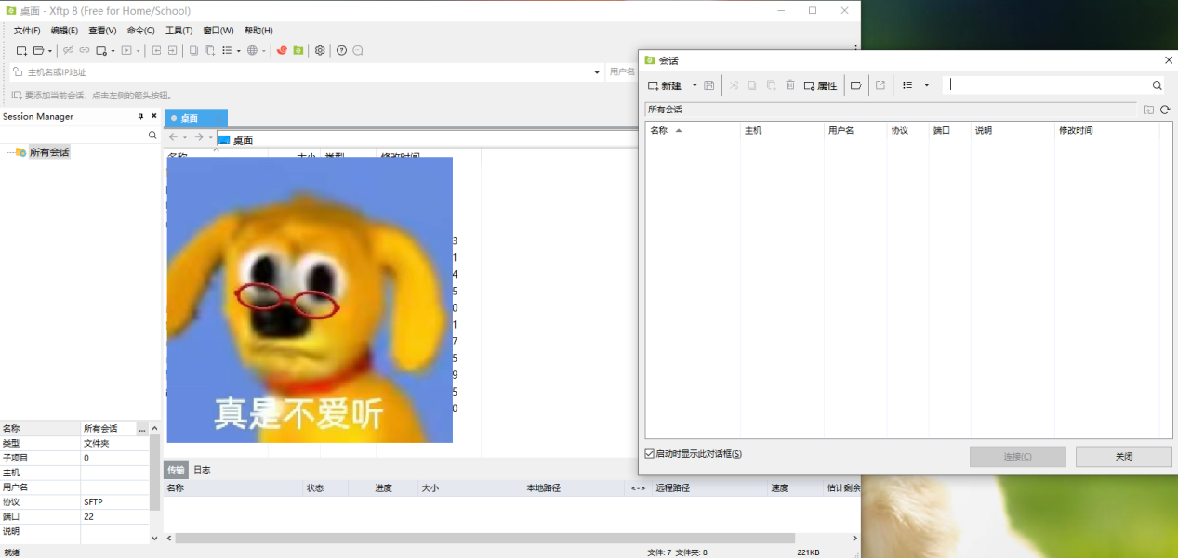Image resolution: width=1178 pixels, height=558 pixels.
Task: Click the play/start transfer icon in toolbar
Action: point(126,50)
